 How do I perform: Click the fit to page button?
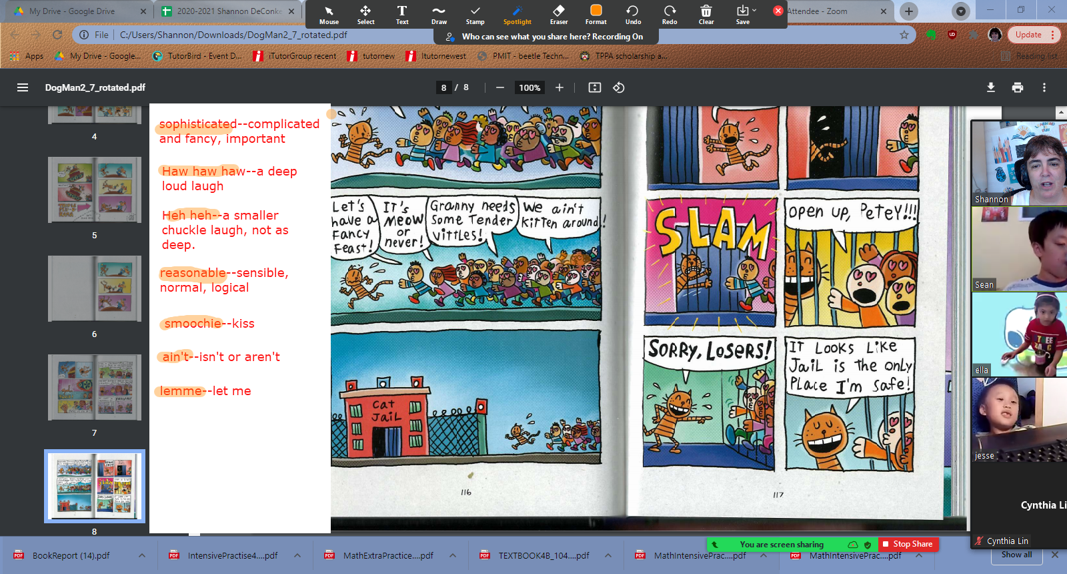(x=595, y=87)
